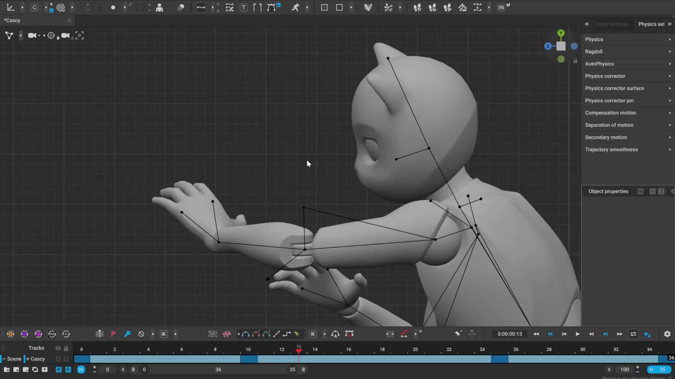Expand Compensation motion section
Image resolution: width=675 pixels, height=379 pixels.
628,113
